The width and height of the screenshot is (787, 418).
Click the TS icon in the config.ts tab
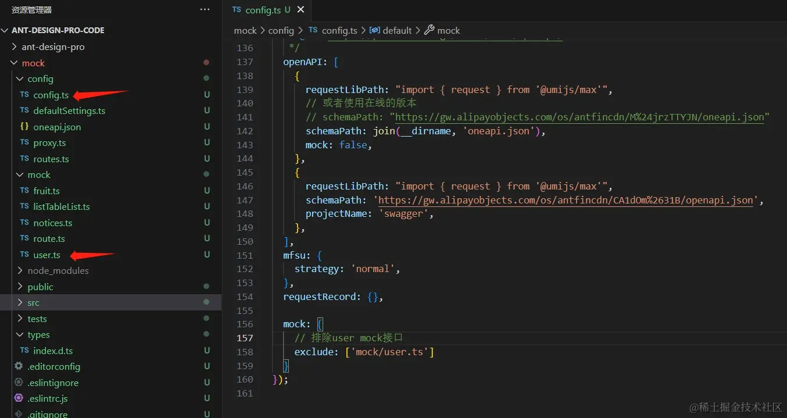pos(237,10)
